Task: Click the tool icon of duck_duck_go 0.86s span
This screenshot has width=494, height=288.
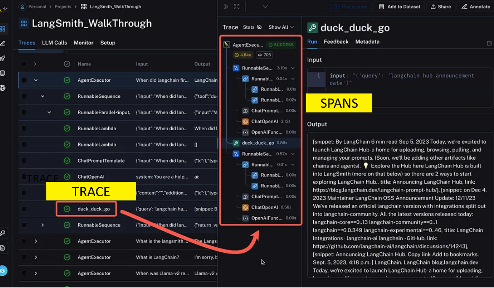Action: tap(236, 143)
